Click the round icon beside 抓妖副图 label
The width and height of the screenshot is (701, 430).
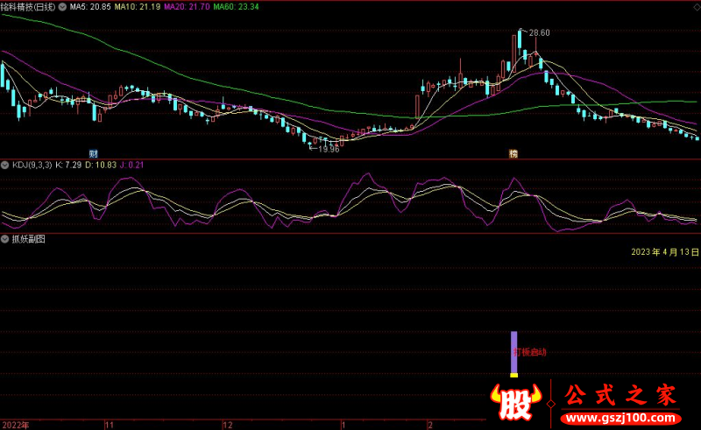(5, 238)
